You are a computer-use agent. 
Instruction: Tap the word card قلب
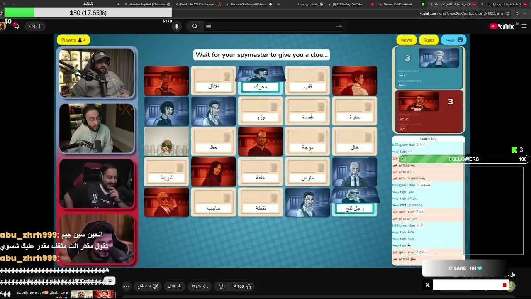307,81
